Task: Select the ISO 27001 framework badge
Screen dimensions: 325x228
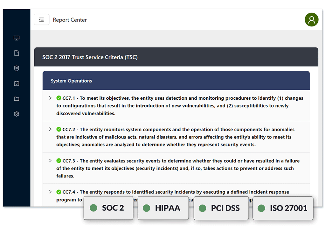Action: [x=283, y=208]
